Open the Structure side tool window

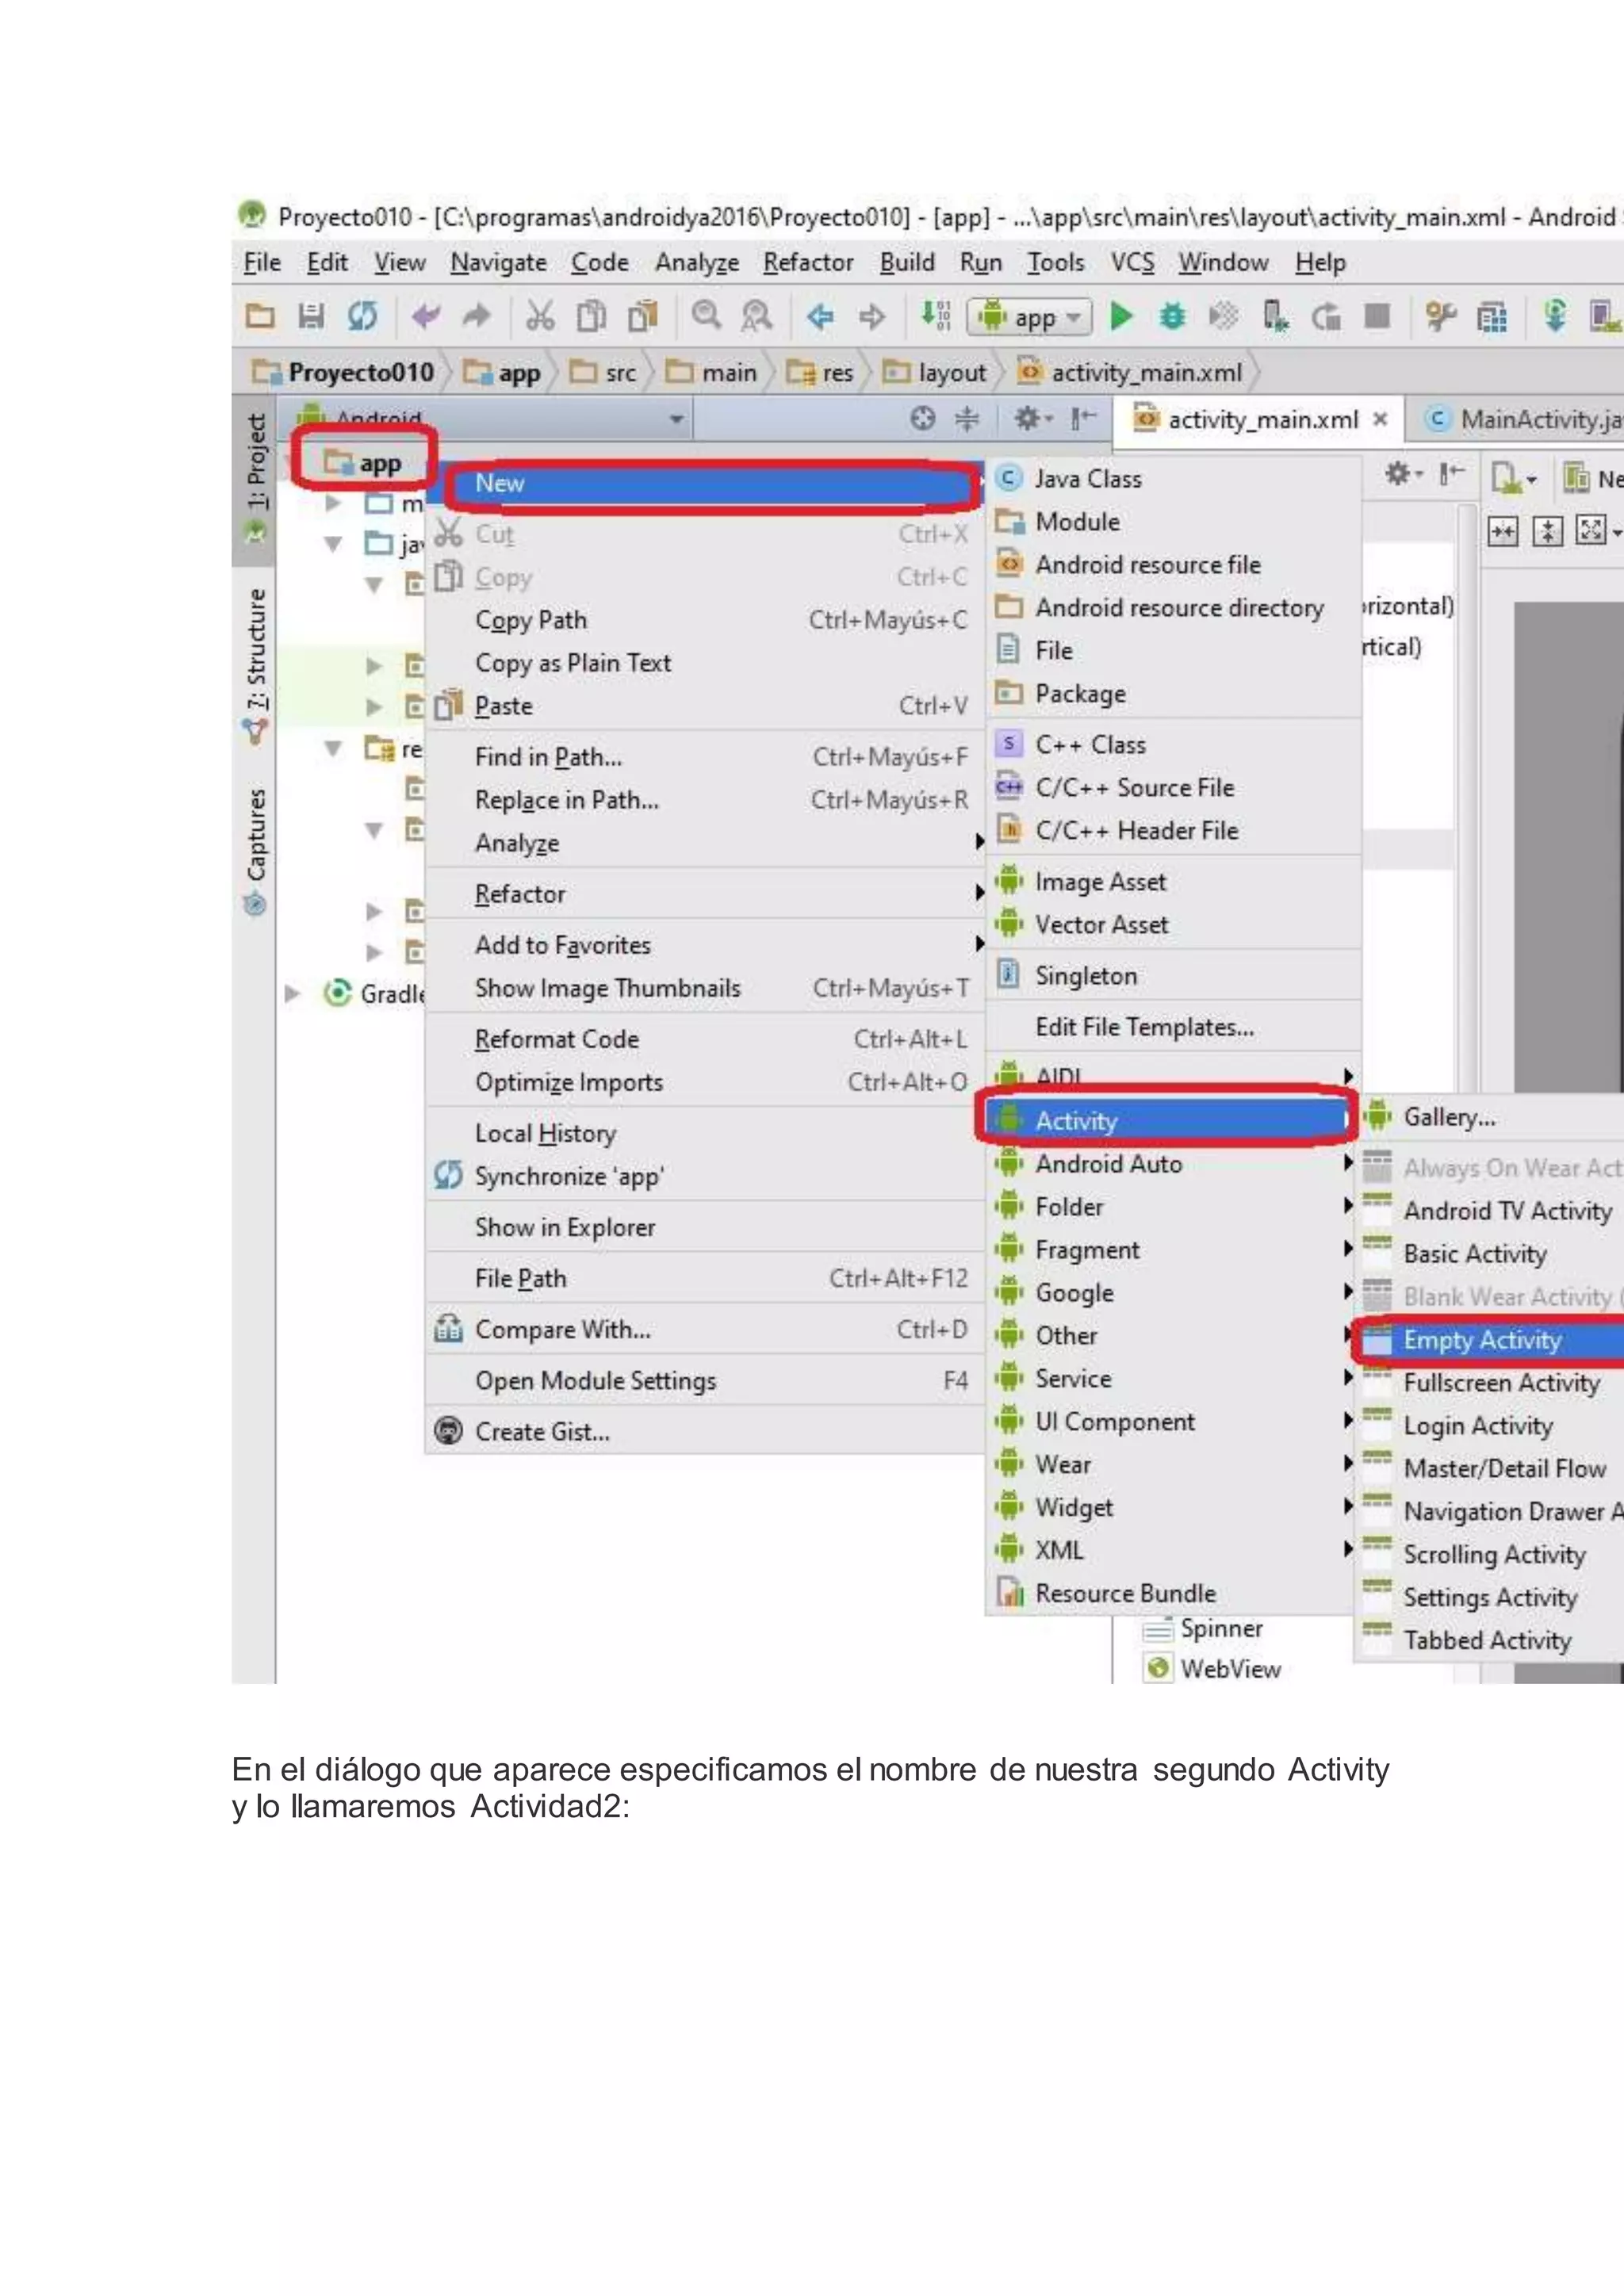pos(256,650)
